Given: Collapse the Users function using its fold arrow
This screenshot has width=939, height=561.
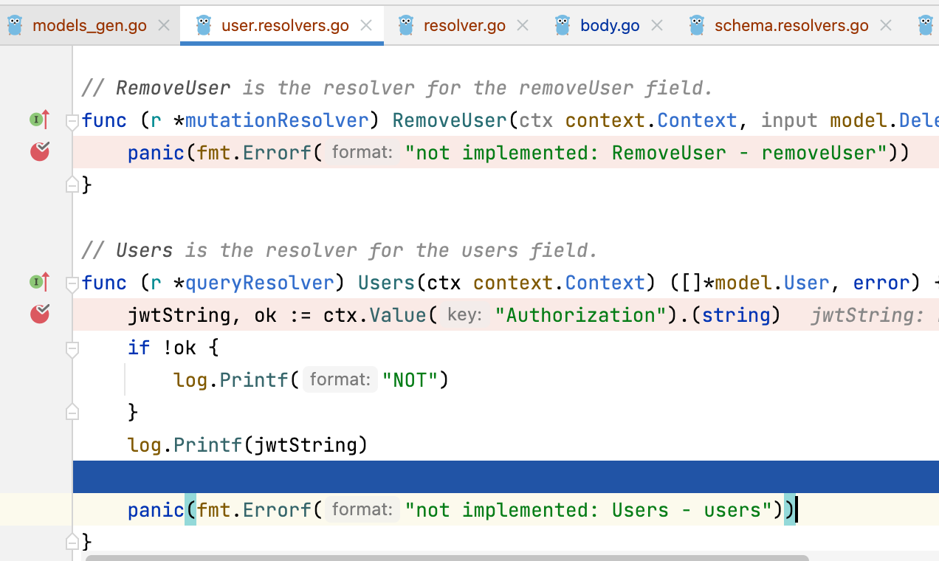Looking at the screenshot, I should pos(72,283).
